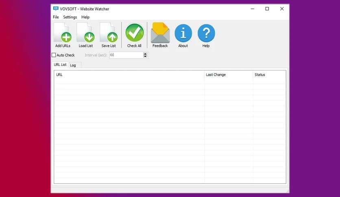Run Check All with green checkmark
Image resolution: width=340 pixels, height=197 pixels.
point(134,35)
